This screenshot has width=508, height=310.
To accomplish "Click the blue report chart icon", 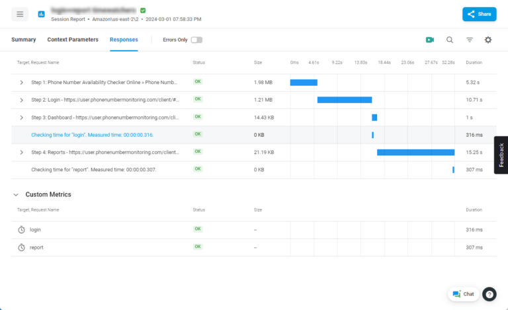I will click(41, 15).
